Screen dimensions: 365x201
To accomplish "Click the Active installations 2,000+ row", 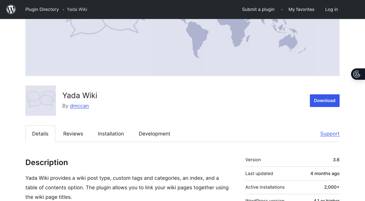I will coord(292,187).
